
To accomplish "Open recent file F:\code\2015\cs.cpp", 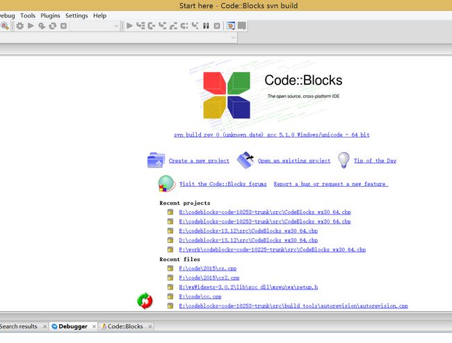I will click(x=207, y=269).
